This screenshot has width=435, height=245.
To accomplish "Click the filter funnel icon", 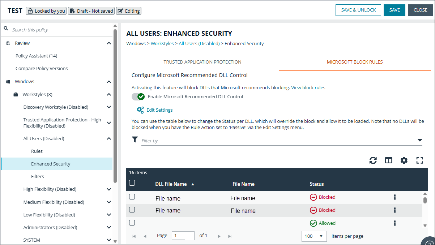I will [135, 139].
